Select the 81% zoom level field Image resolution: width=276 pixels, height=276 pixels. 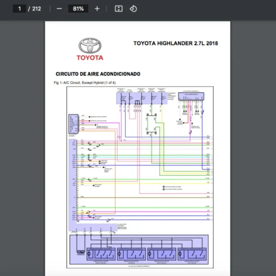click(x=78, y=9)
